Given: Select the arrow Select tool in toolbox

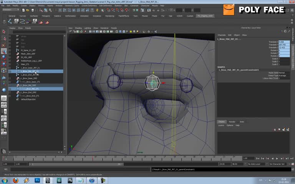Looking at the screenshot, I should coord(4,31).
